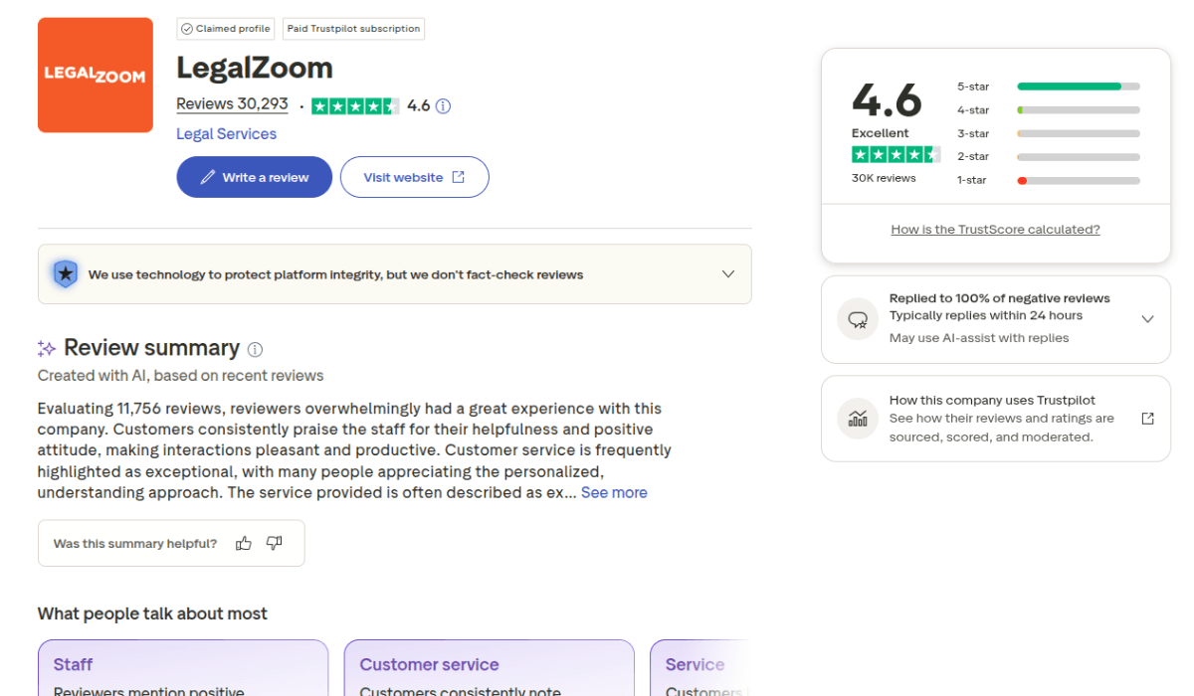Click the Excellent rating label
This screenshot has width=1194, height=696.
[x=881, y=133]
